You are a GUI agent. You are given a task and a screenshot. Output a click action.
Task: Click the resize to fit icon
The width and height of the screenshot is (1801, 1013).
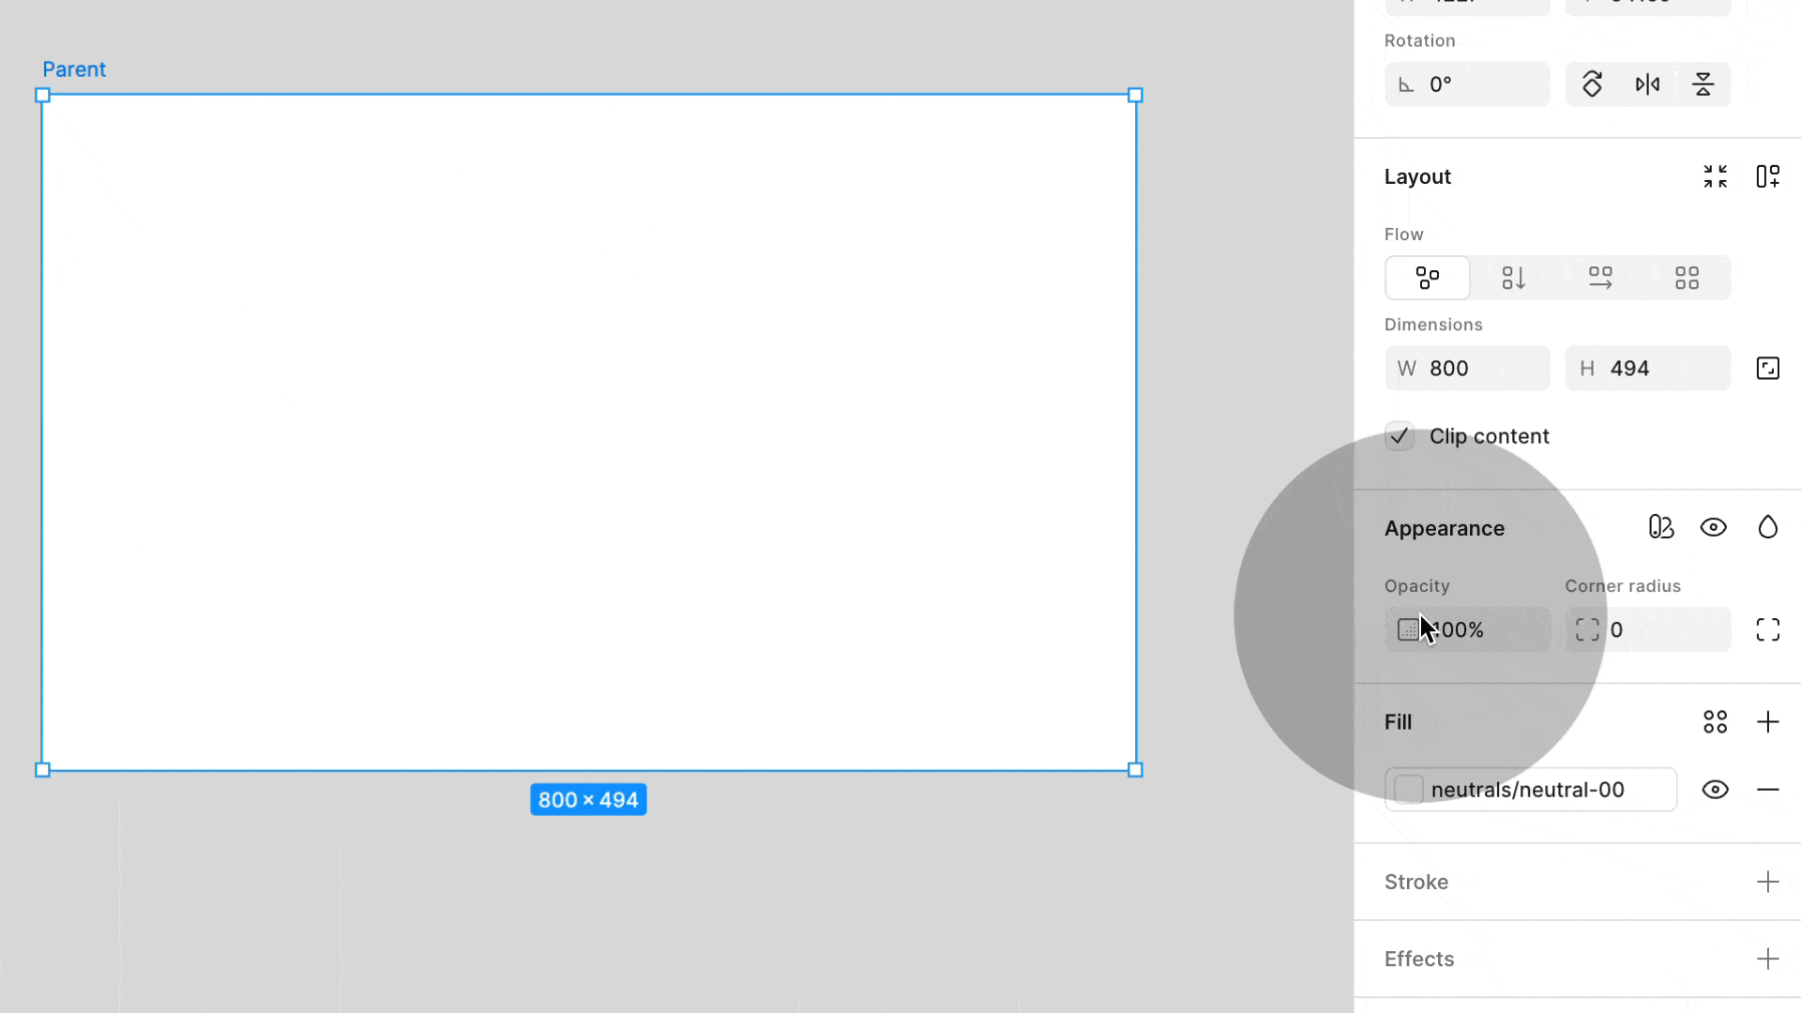click(1715, 176)
